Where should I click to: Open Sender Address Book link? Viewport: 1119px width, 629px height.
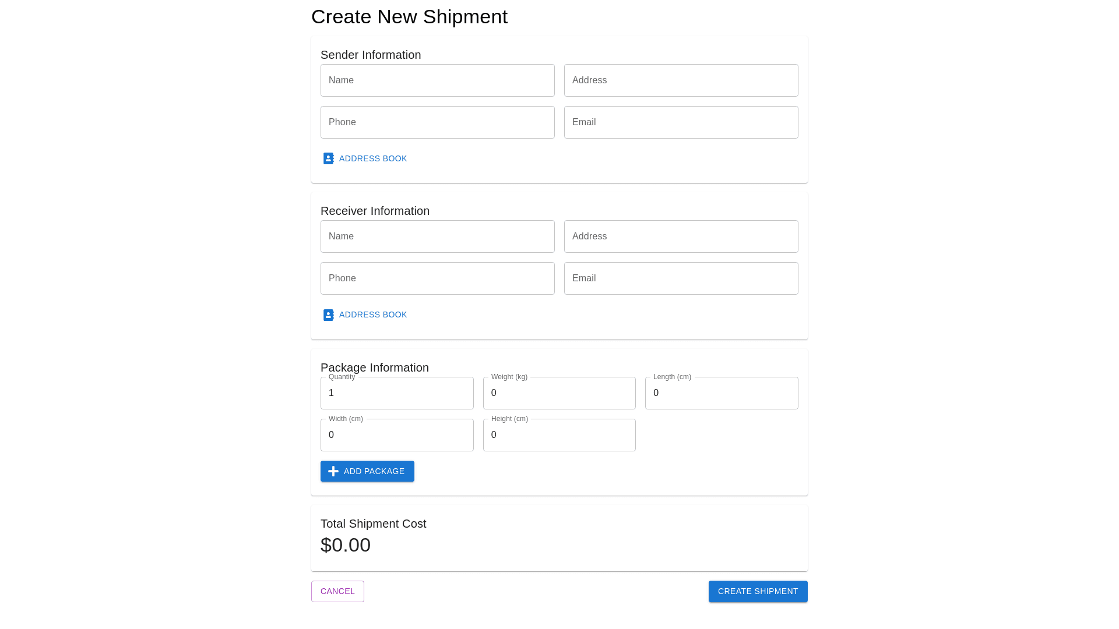[x=372, y=158]
